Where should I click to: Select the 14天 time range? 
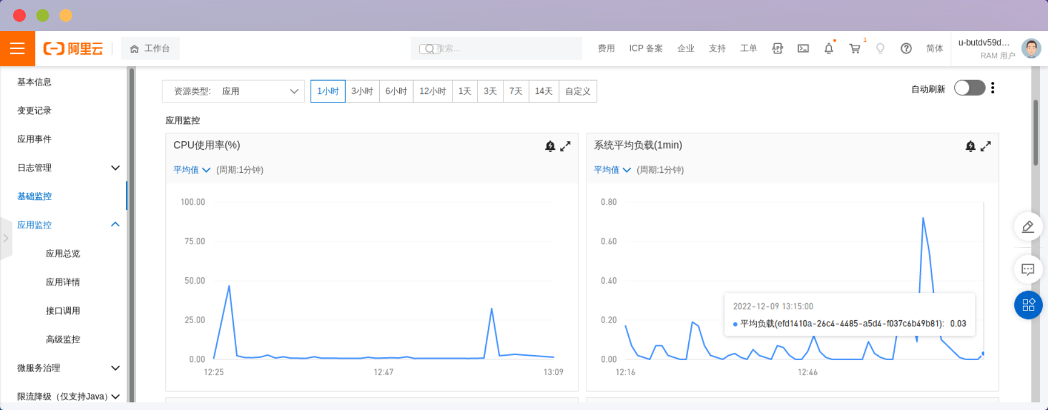tap(543, 91)
